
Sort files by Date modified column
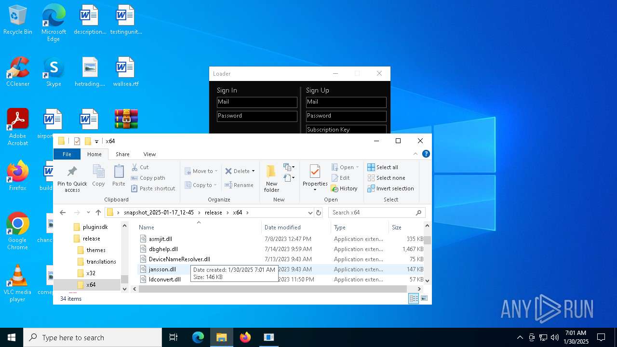[x=295, y=227]
